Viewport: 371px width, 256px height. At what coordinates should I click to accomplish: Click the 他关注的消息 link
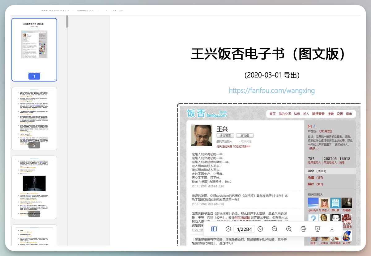[x=224, y=146]
